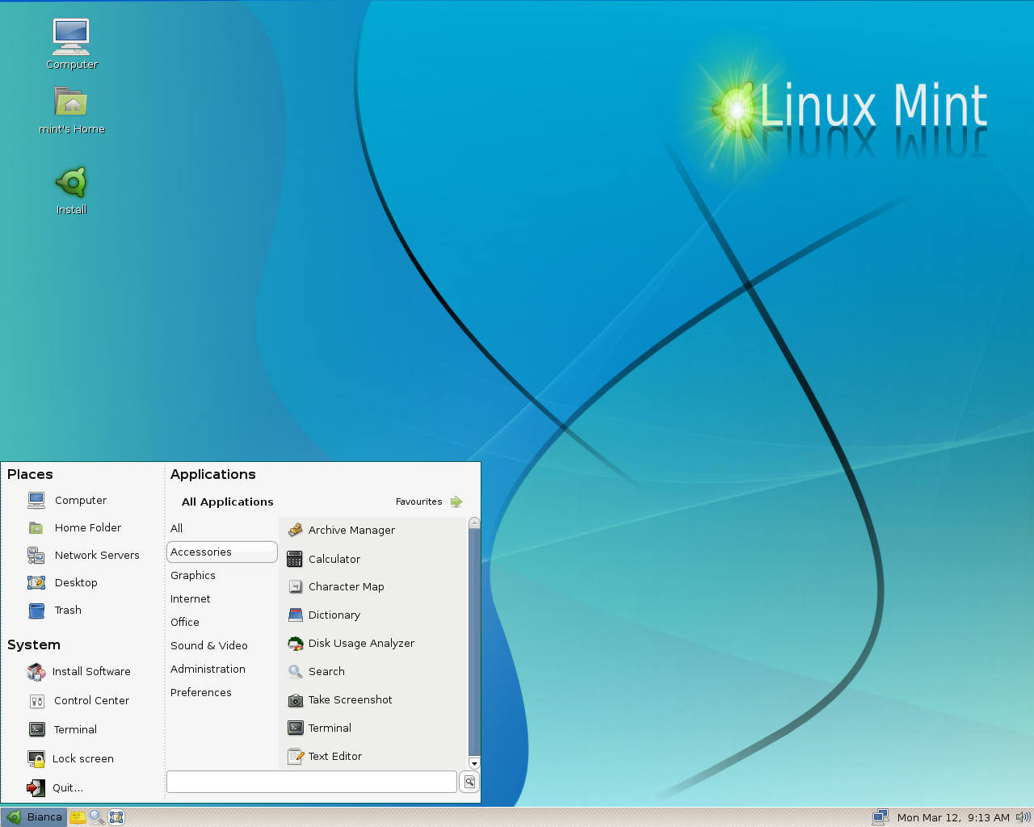Click the volume speaker tray icon
The image size is (1034, 827).
pos(1023,817)
